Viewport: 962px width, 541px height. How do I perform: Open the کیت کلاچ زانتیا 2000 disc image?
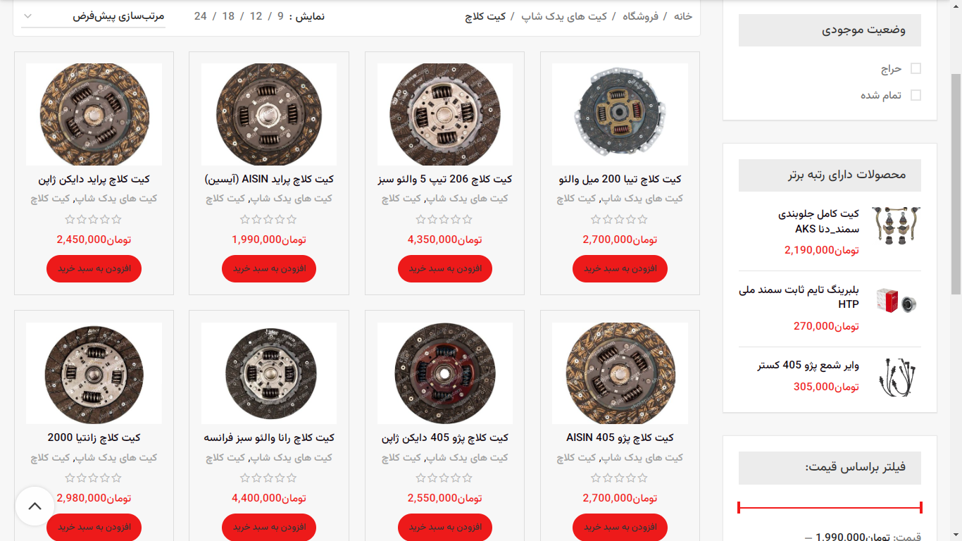[x=94, y=373]
